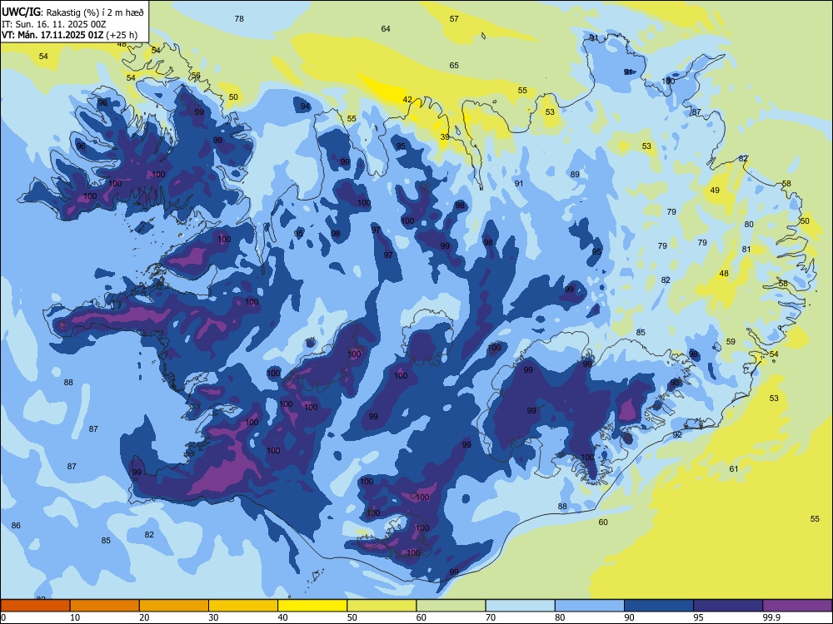This screenshot has height=624, width=833.
Task: Click the map value '64' north of Iceland
Action: (386, 28)
